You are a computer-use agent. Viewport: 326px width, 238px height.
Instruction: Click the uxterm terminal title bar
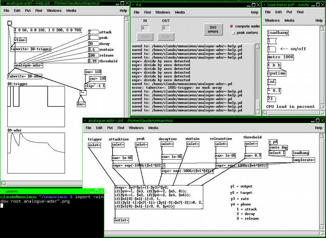click(52, 191)
